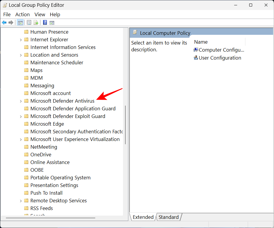Expand the Location and Sensors node
274x228 pixels.
click(x=20, y=55)
